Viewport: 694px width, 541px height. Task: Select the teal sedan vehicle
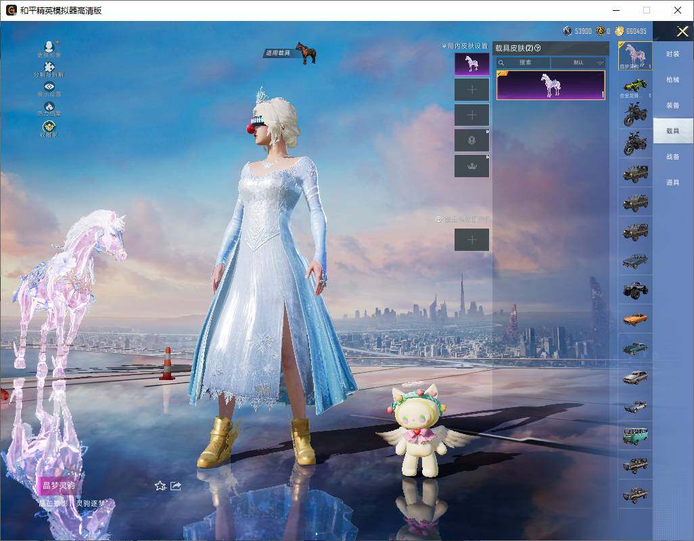pos(635,348)
